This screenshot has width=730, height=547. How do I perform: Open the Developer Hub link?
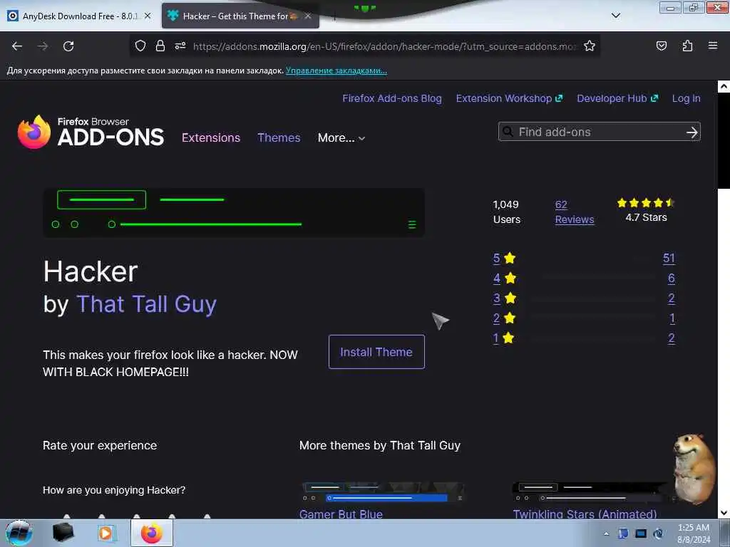click(617, 98)
